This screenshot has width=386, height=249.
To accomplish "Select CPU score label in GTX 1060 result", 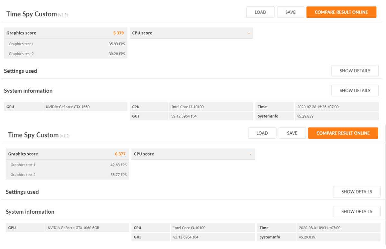I will pyautogui.click(x=144, y=154).
